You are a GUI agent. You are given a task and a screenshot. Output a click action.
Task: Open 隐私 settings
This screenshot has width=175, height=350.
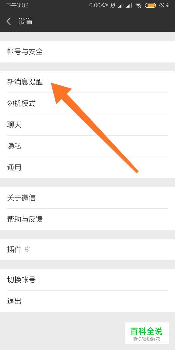(x=88, y=146)
